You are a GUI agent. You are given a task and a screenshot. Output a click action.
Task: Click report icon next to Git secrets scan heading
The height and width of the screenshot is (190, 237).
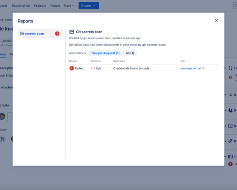click(x=72, y=32)
